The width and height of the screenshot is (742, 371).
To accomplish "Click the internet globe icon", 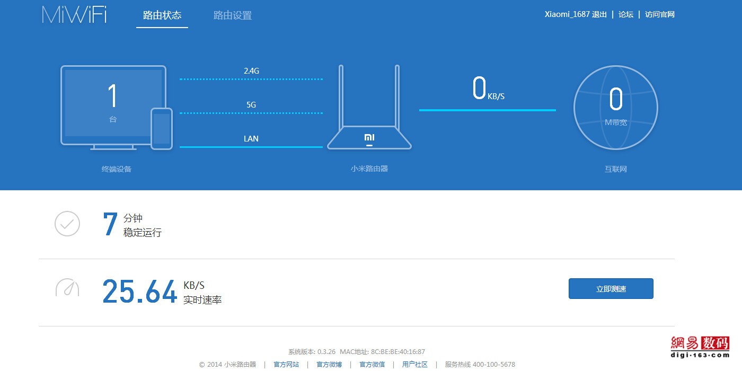I will pyautogui.click(x=616, y=108).
